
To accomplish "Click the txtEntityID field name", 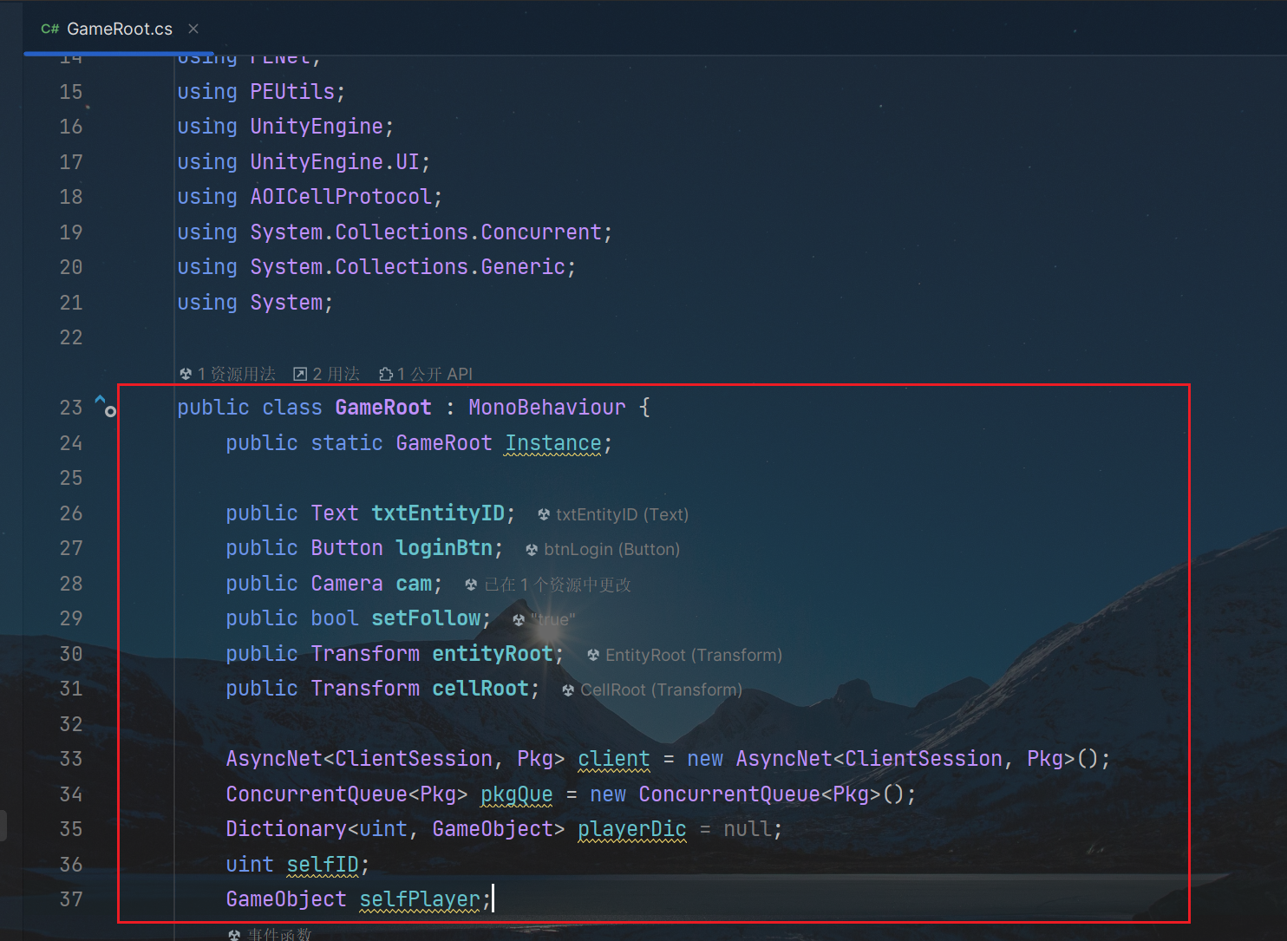I will pos(438,513).
